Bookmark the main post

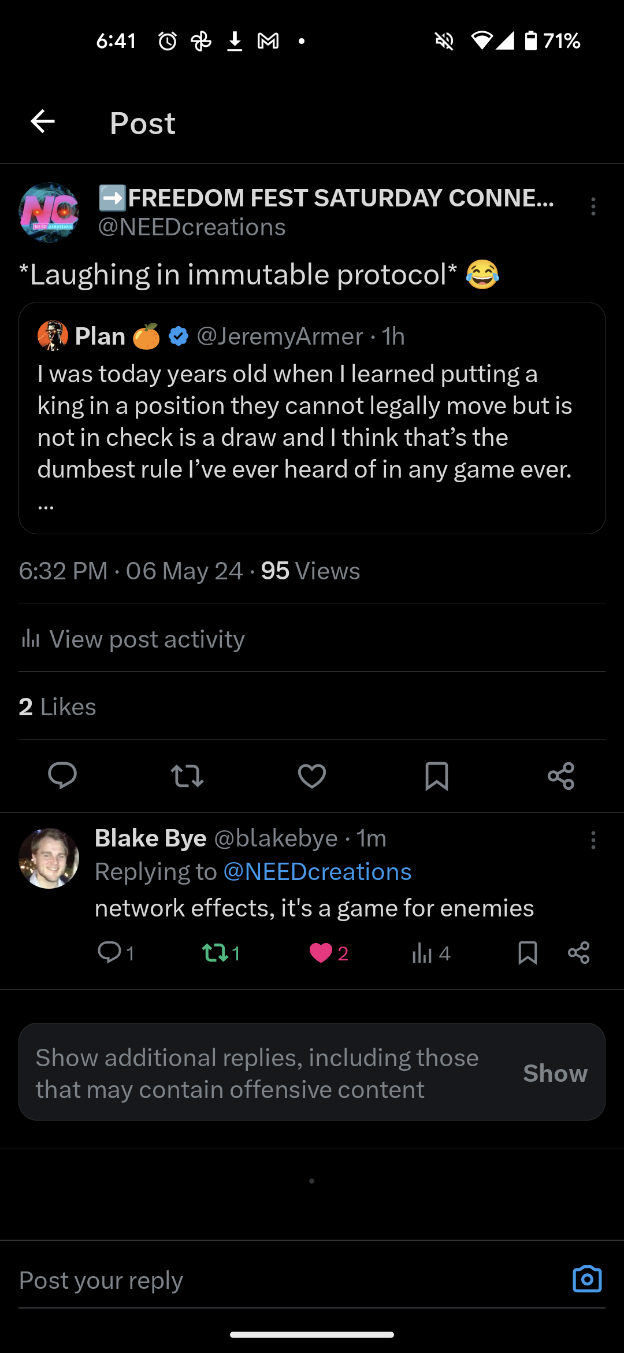coord(436,776)
